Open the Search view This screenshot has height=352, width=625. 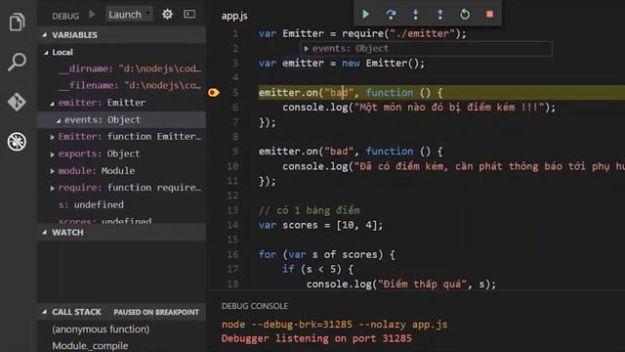pyautogui.click(x=17, y=62)
